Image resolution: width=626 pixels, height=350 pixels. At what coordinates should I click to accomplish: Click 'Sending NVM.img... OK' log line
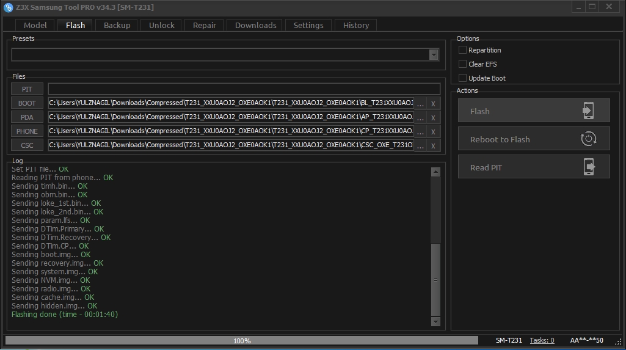tap(51, 280)
